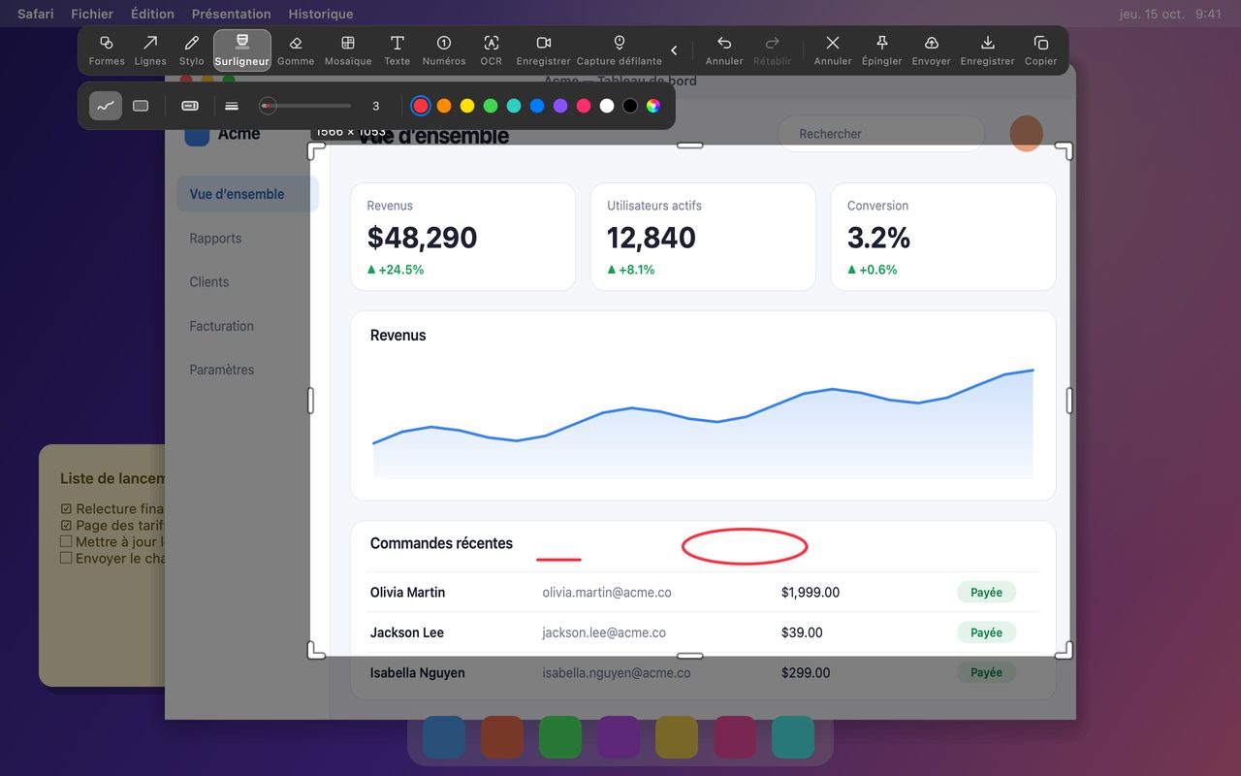Open Paramètres in the Acme sidebar
1241x776 pixels.
pyautogui.click(x=222, y=370)
